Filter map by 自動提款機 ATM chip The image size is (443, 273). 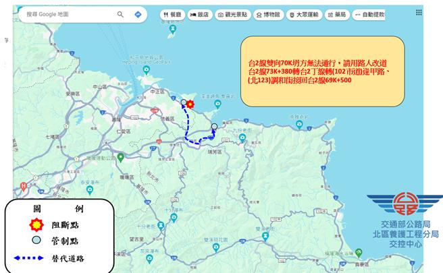pos(369,14)
